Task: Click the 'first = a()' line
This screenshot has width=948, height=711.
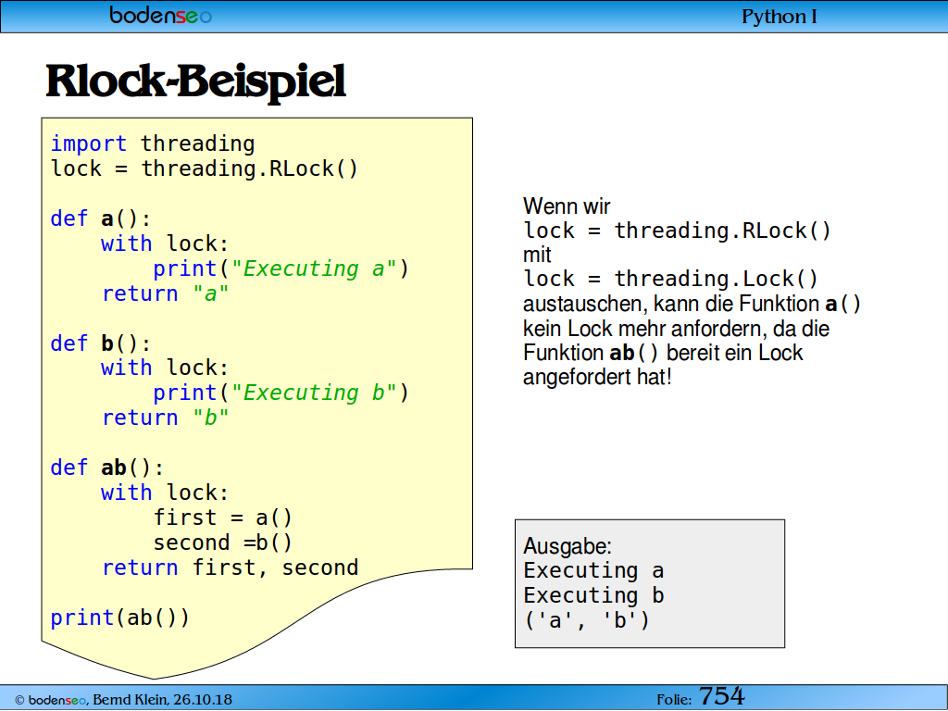Action: tap(222, 518)
